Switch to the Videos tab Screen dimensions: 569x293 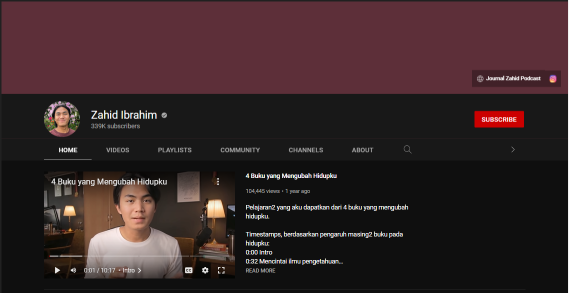[117, 150]
